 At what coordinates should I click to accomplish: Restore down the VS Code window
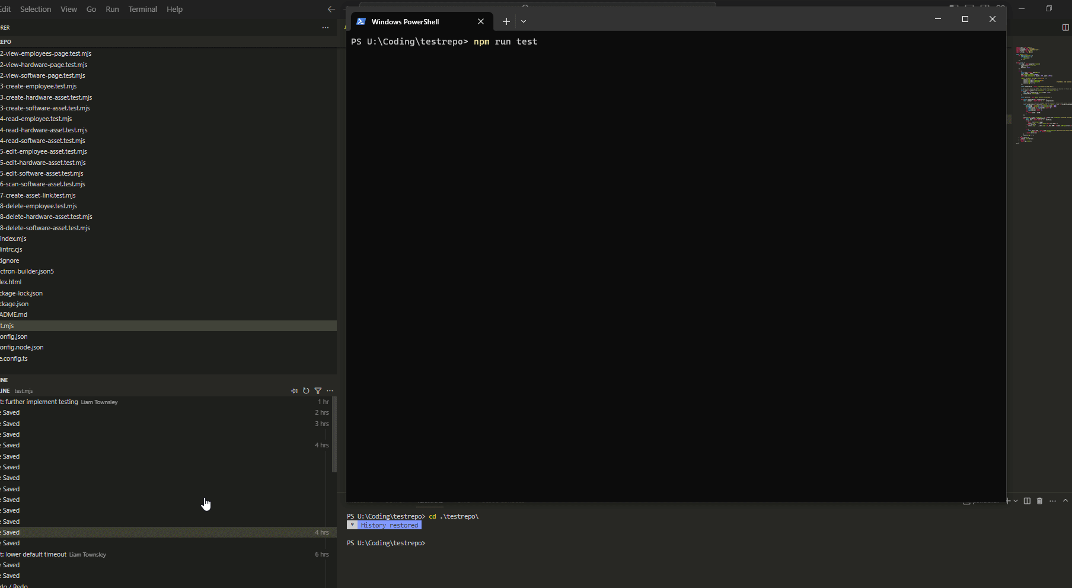click(1049, 8)
